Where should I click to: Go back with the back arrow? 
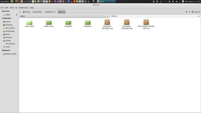click(187, 12)
